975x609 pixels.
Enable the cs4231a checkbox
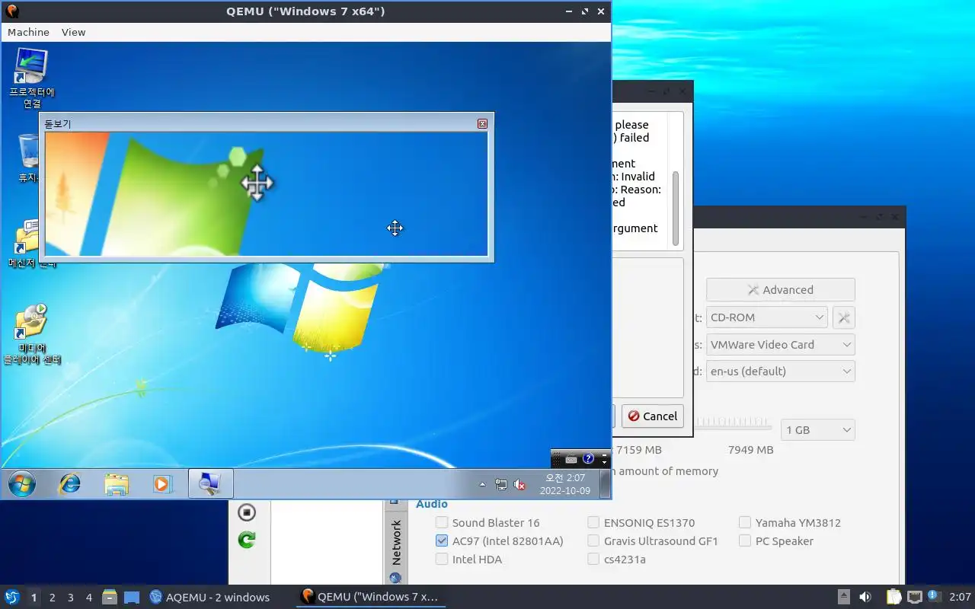[x=593, y=560]
